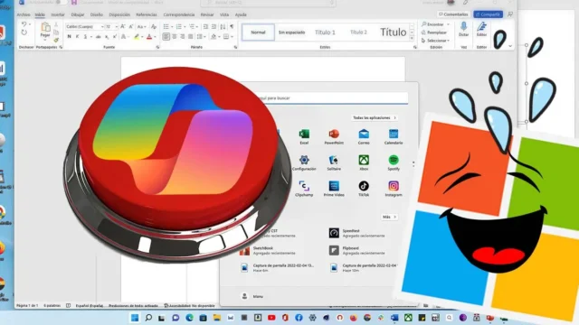Toggle bold (N) formatting
Viewport: 579px width, 325px height.
tap(69, 36)
